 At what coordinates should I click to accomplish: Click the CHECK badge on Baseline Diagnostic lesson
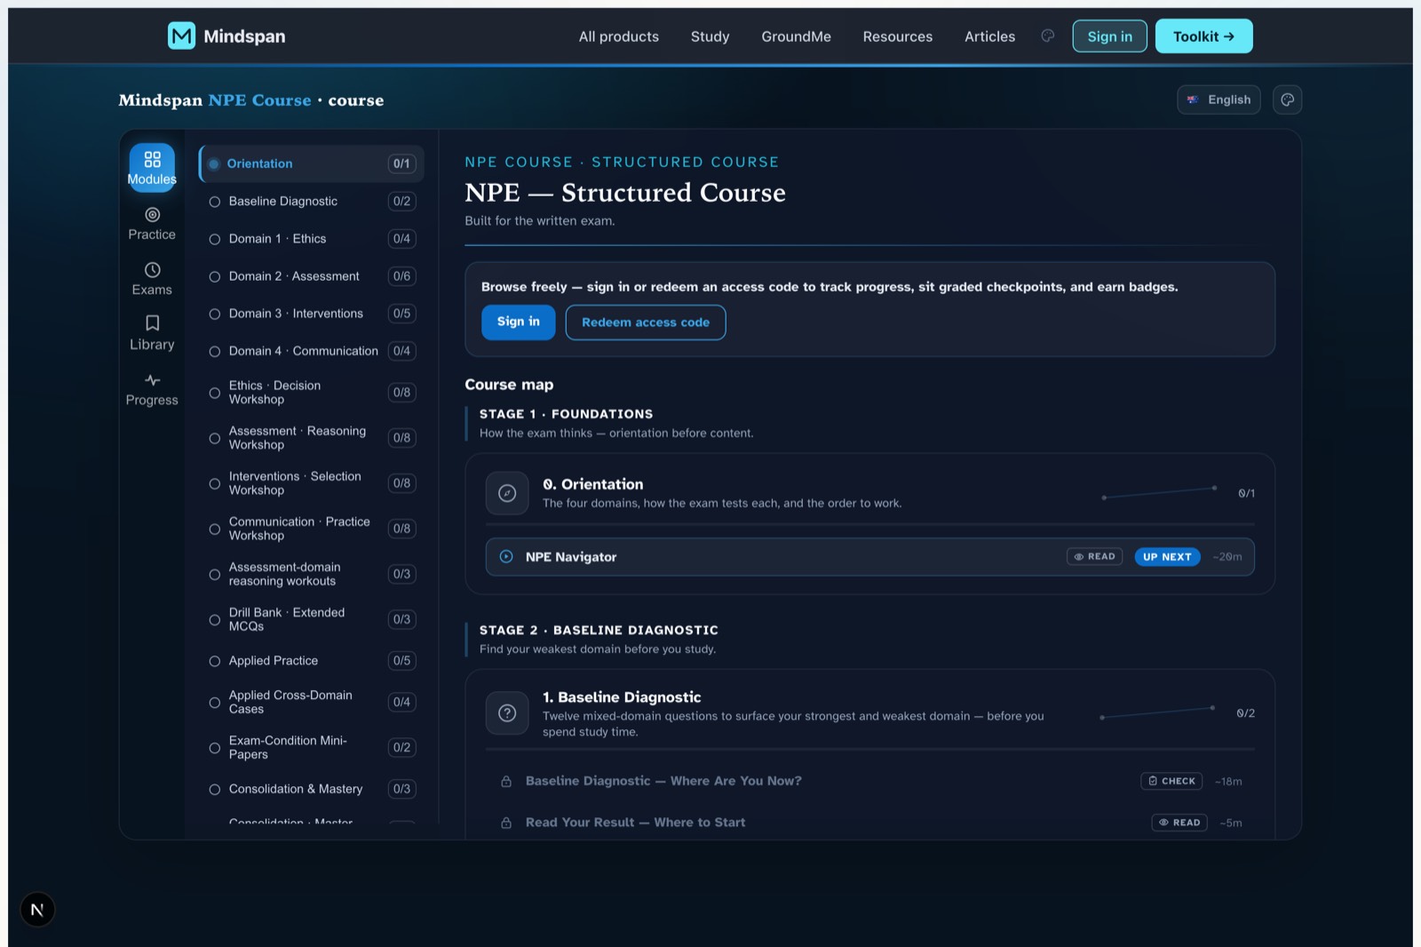pyautogui.click(x=1171, y=781)
